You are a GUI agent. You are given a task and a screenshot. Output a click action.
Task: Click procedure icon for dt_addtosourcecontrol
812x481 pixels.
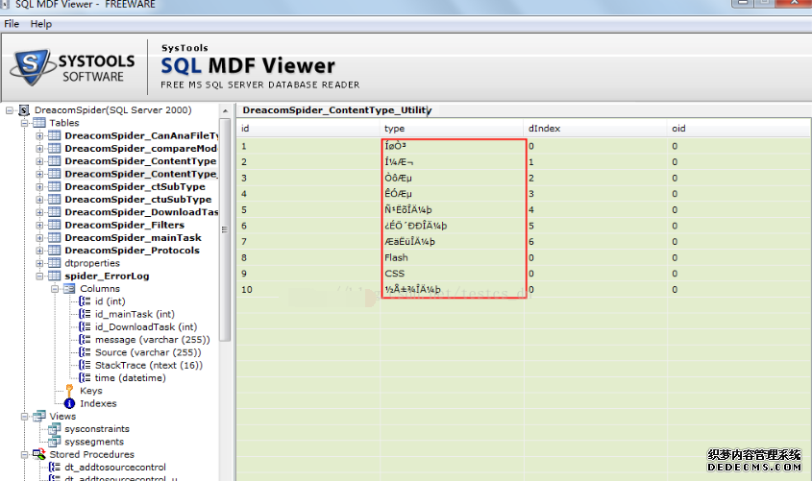click(55, 467)
